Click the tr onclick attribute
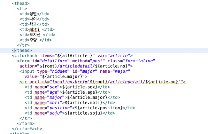Screen dimensions: 208x134 [106, 82]
